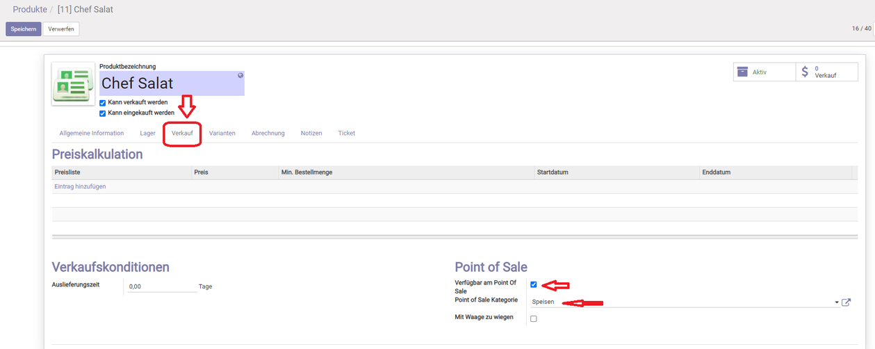This screenshot has height=349, width=875.
Task: Switch to the Verkauf tab
Action: click(x=182, y=133)
